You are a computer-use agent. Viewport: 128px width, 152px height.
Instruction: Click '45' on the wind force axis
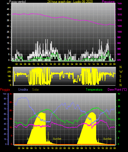click(x=8, y=9)
